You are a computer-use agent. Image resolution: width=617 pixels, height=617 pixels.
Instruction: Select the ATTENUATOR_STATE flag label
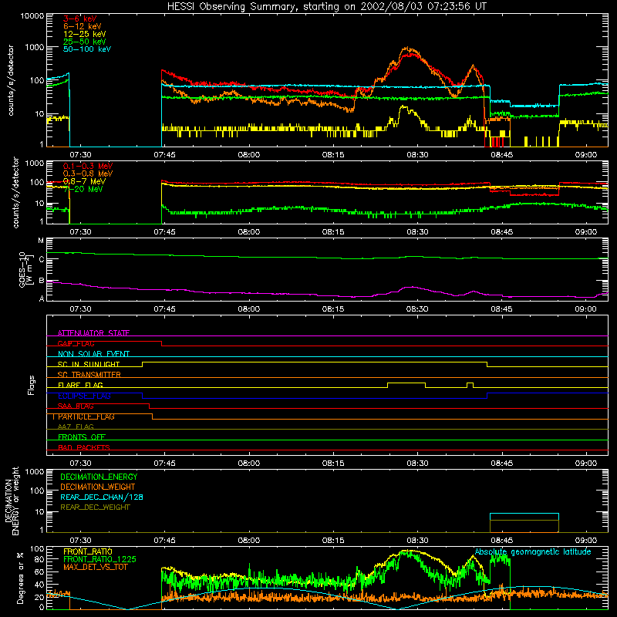(x=93, y=333)
